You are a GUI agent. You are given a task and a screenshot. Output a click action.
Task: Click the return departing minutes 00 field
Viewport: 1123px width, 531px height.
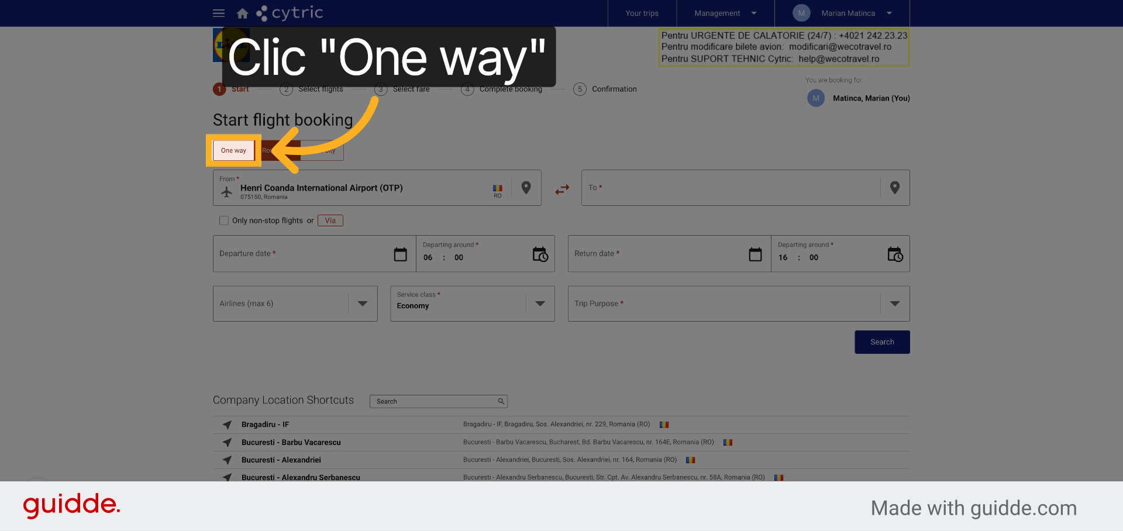tap(814, 257)
